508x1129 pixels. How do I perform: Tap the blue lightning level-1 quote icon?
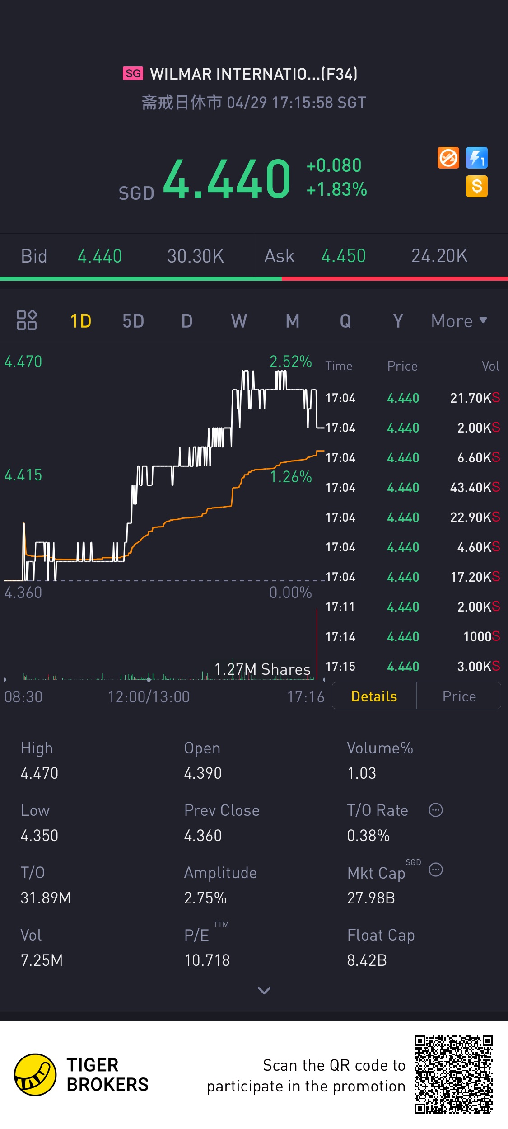(477, 158)
